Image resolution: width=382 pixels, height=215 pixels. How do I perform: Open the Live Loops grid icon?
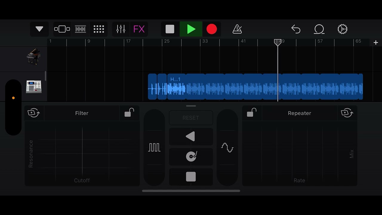pos(99,29)
